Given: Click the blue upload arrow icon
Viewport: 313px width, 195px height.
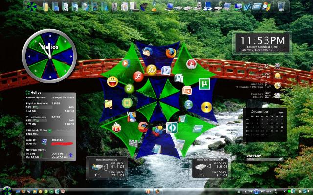Looking at the screenshot, I should point(71,155).
